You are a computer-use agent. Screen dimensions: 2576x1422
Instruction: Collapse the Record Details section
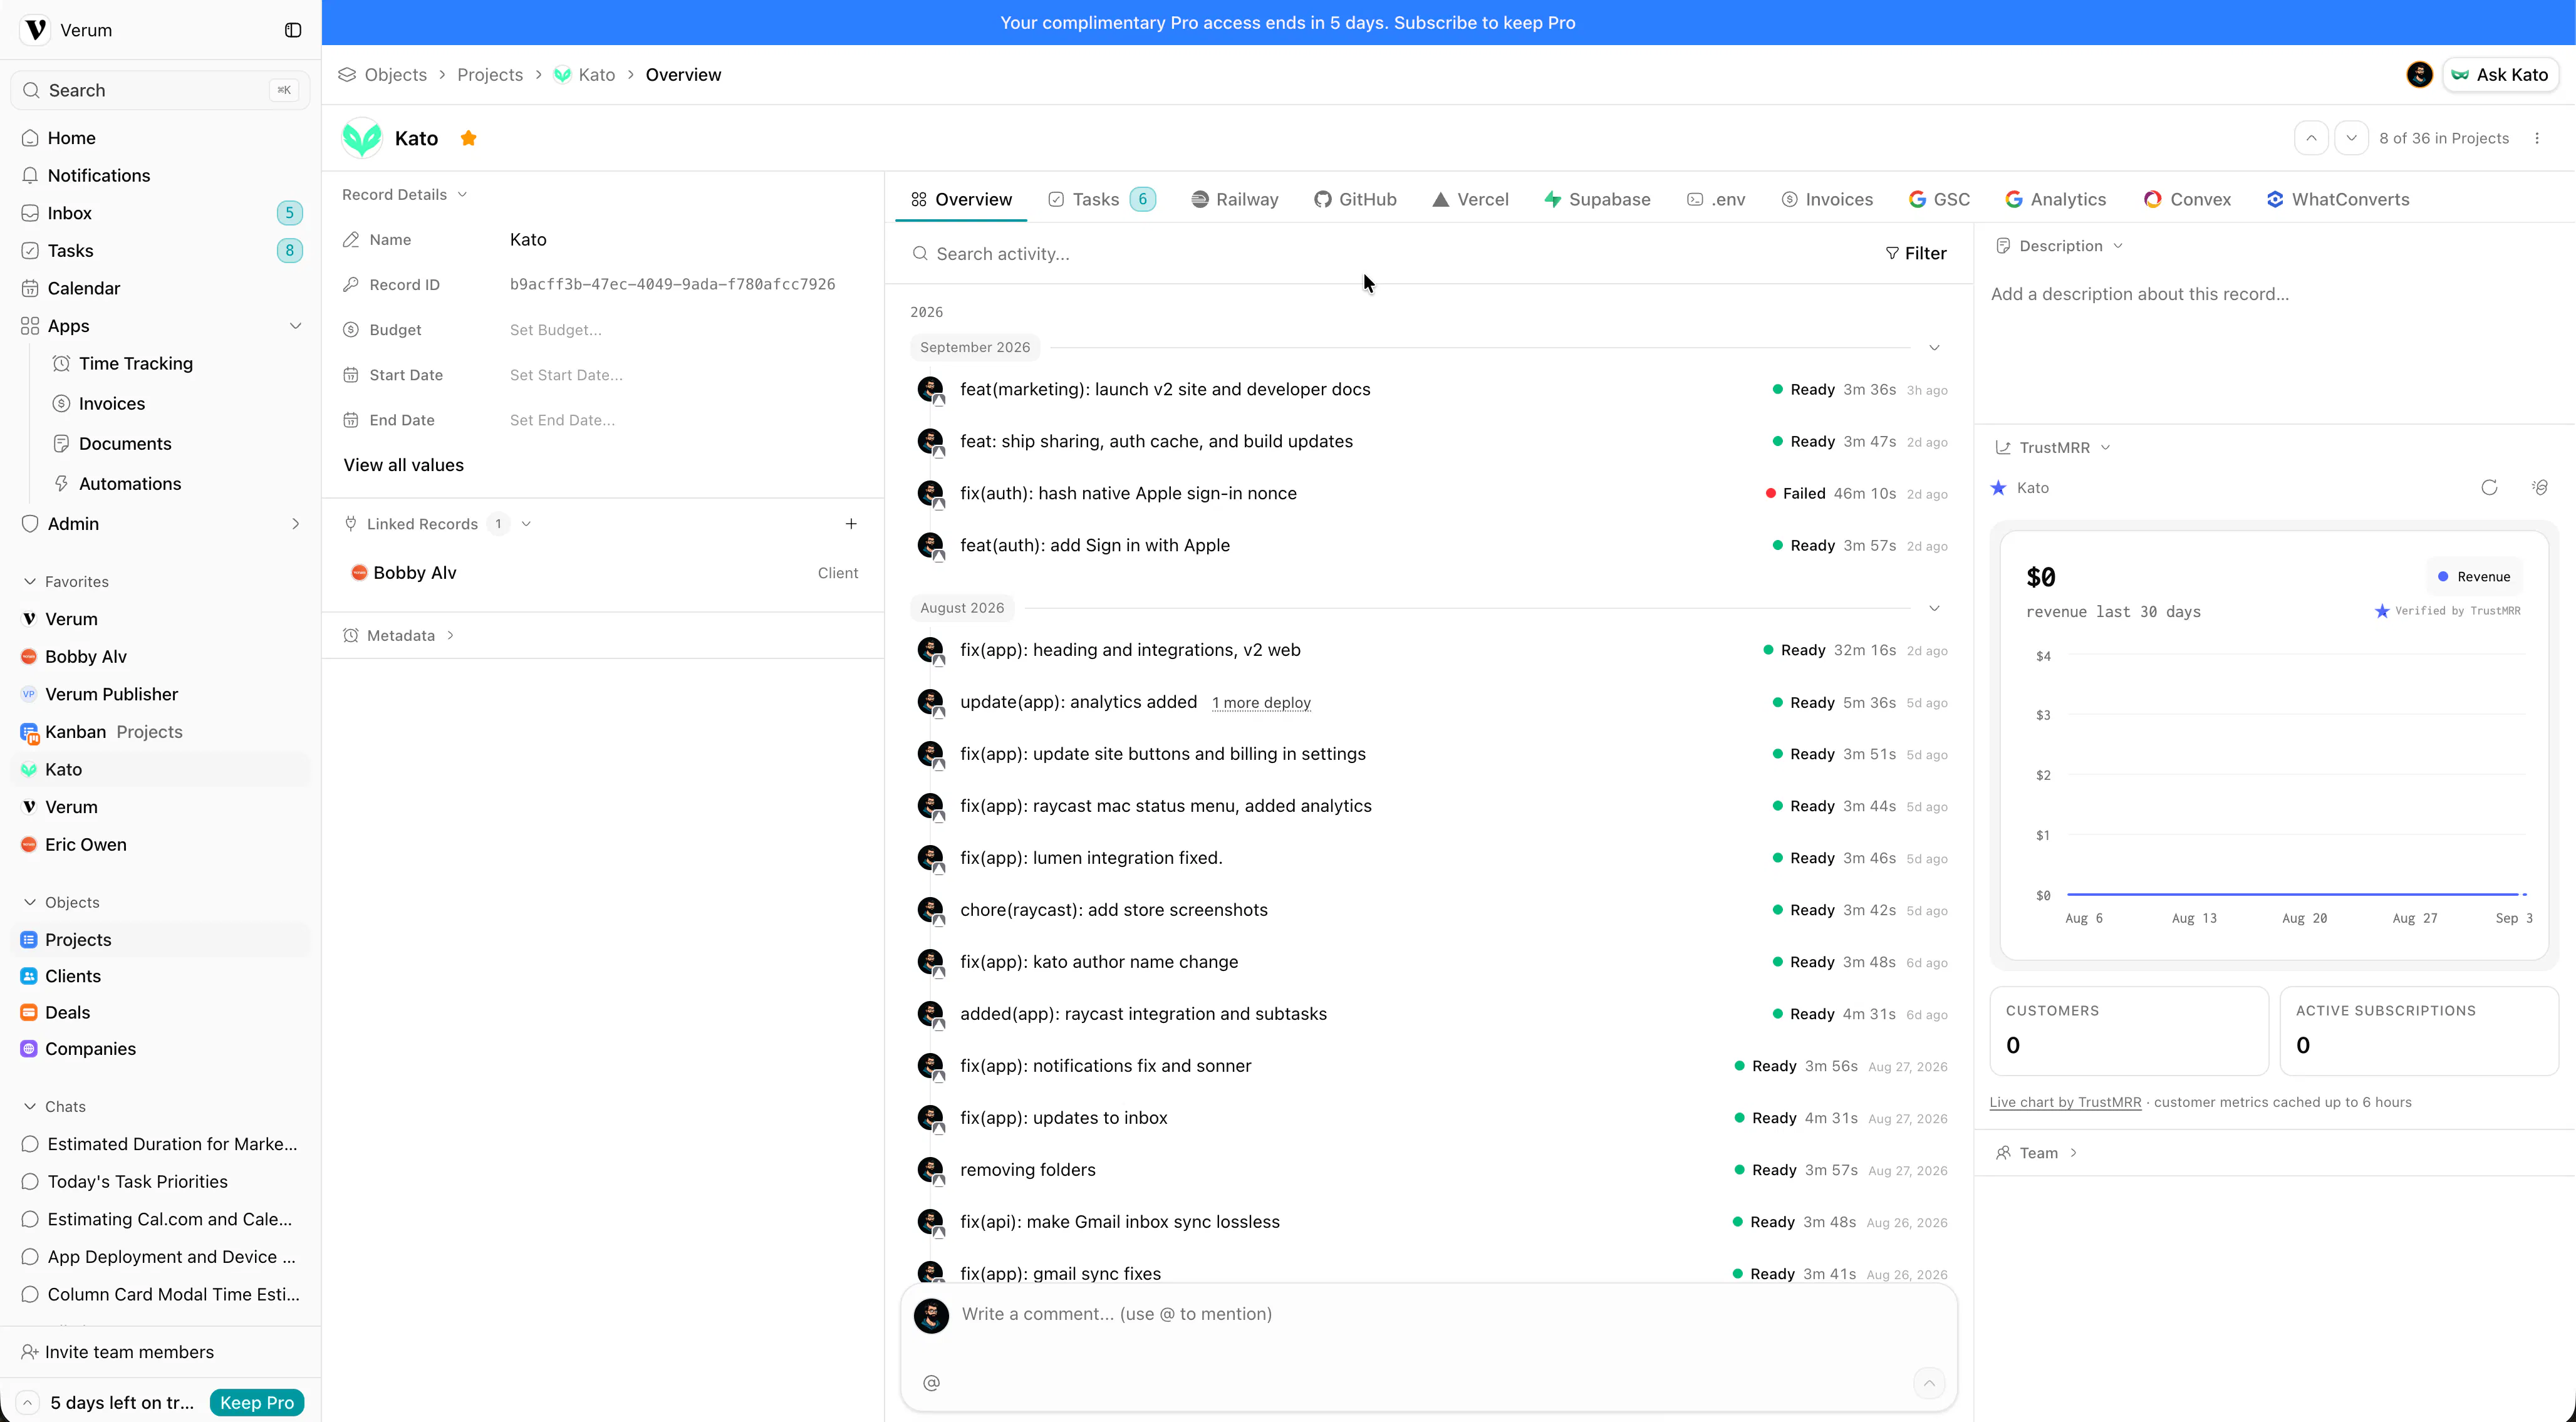405,194
